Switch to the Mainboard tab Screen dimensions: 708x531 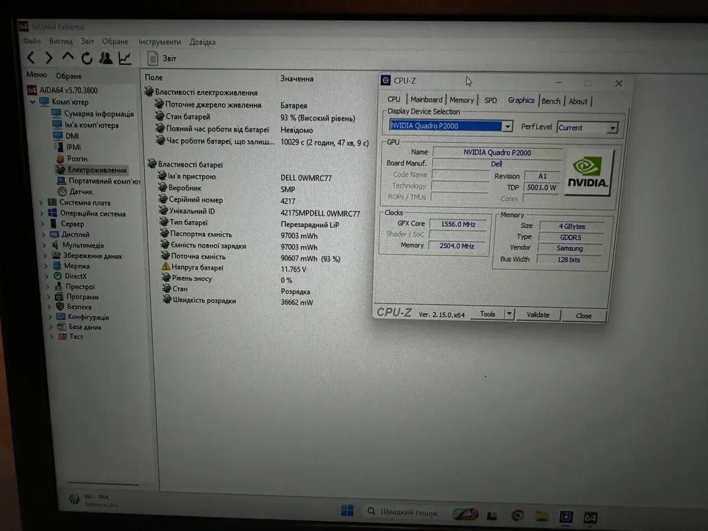[x=426, y=100]
